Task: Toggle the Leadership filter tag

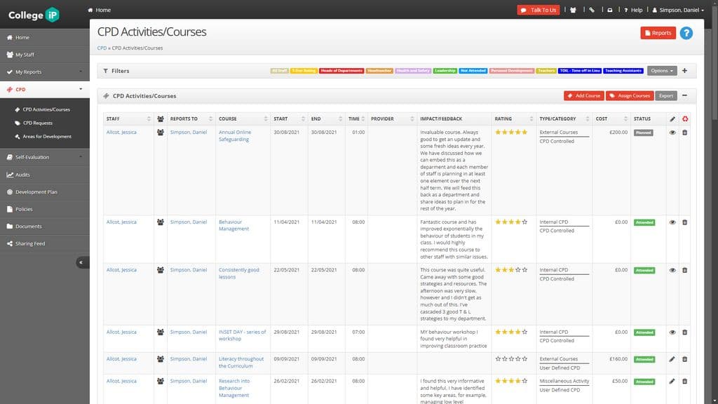Action: (x=445, y=71)
